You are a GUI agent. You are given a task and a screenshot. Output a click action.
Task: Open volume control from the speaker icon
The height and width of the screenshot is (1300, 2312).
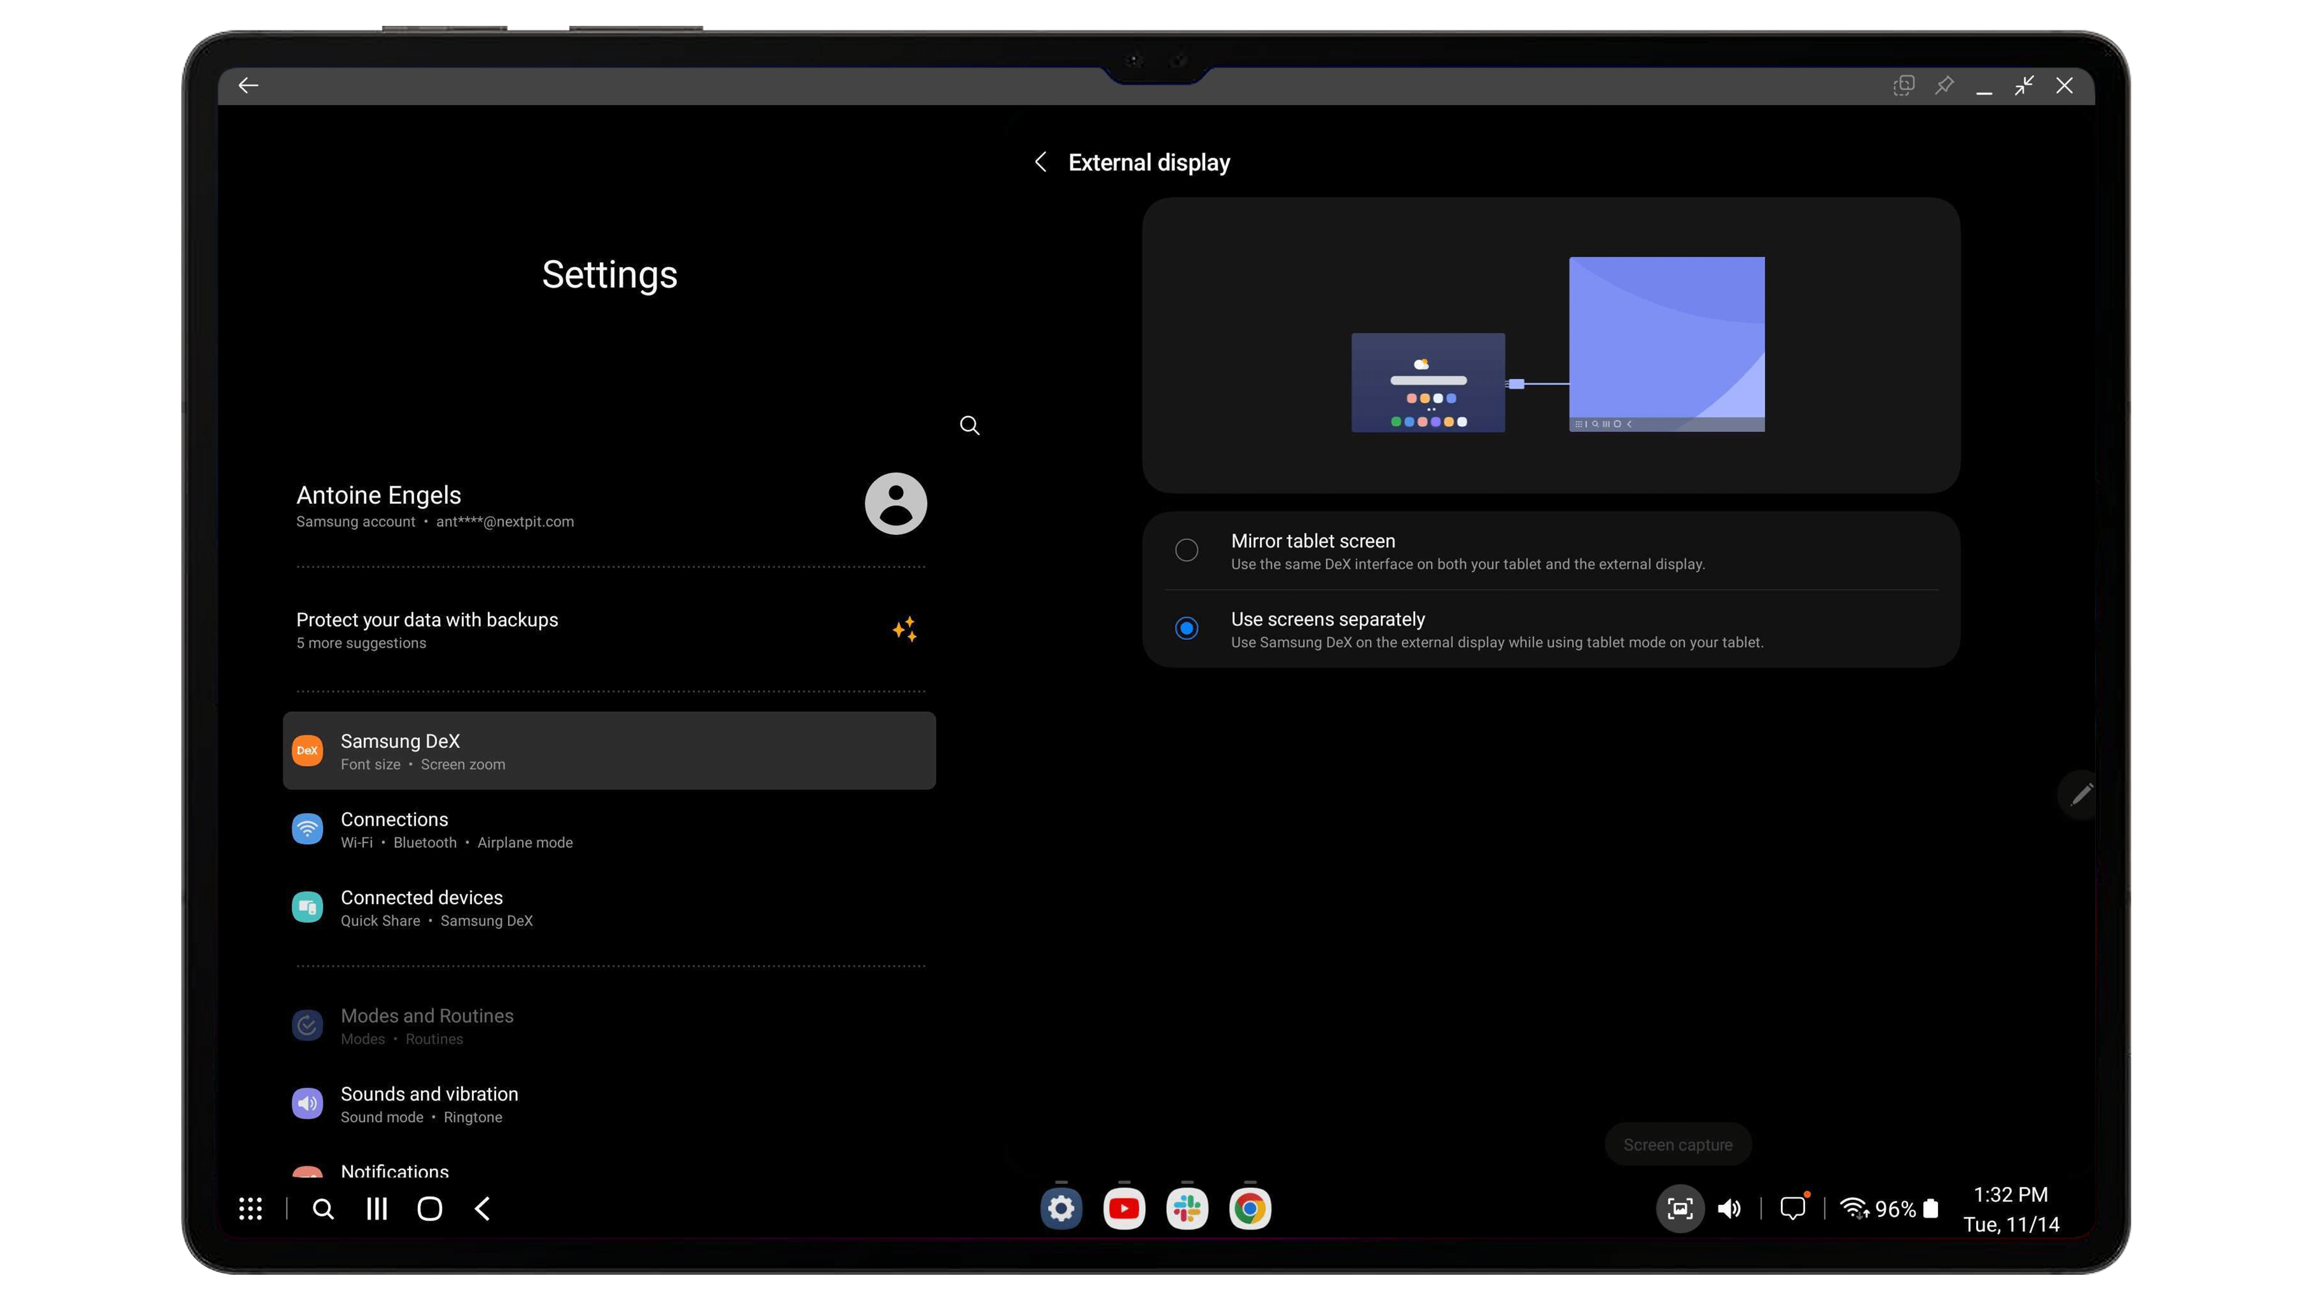tap(1730, 1209)
